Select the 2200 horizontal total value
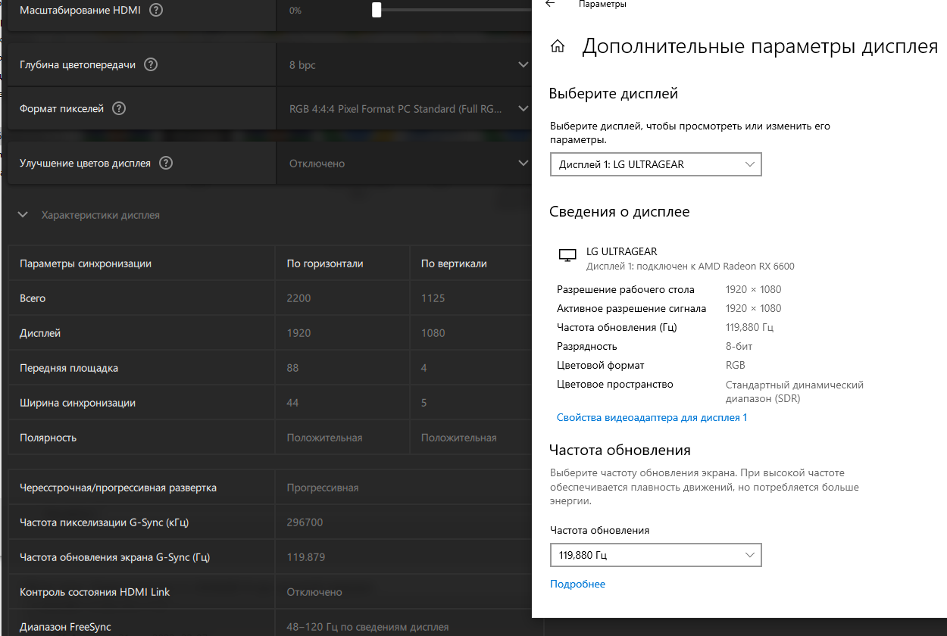Image resolution: width=947 pixels, height=636 pixels. coord(298,298)
